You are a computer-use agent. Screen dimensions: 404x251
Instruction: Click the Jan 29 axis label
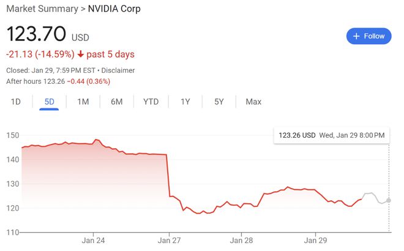315,241
